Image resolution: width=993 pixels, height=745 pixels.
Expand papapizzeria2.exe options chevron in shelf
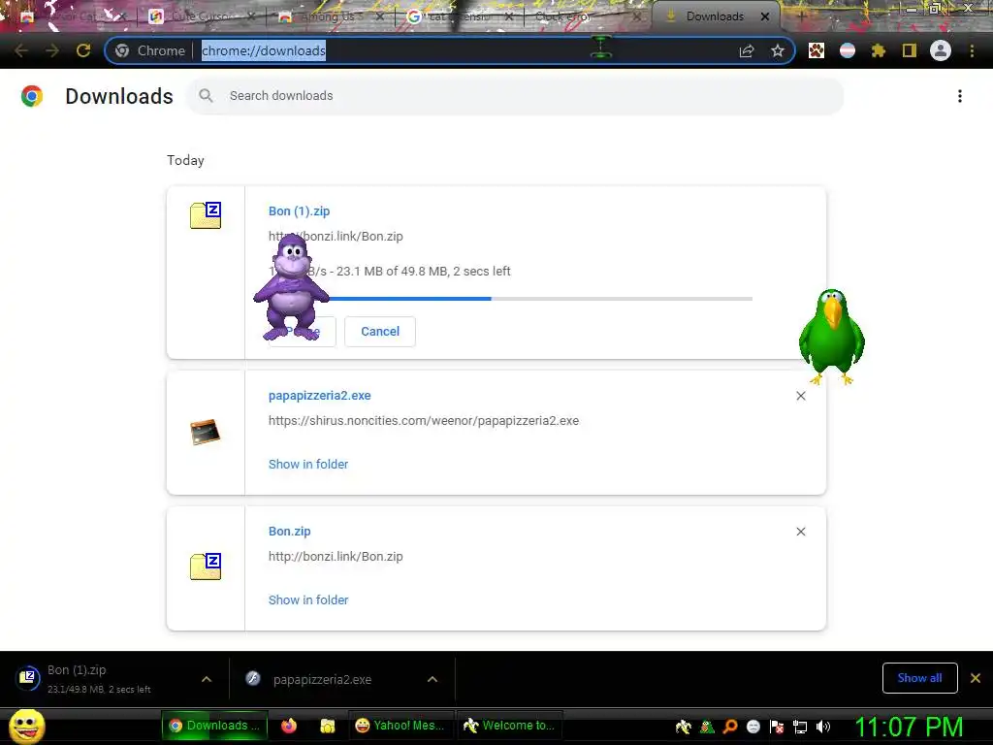tap(432, 679)
